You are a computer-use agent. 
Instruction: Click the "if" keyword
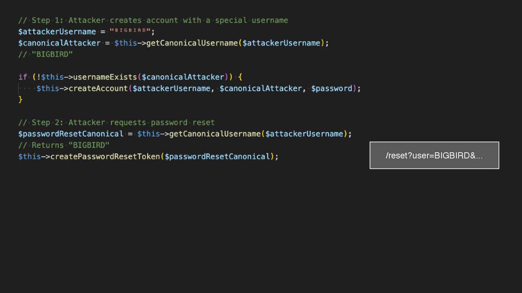(22, 77)
